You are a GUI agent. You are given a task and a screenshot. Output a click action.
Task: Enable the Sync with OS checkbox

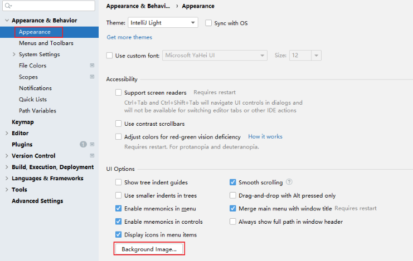[208, 23]
